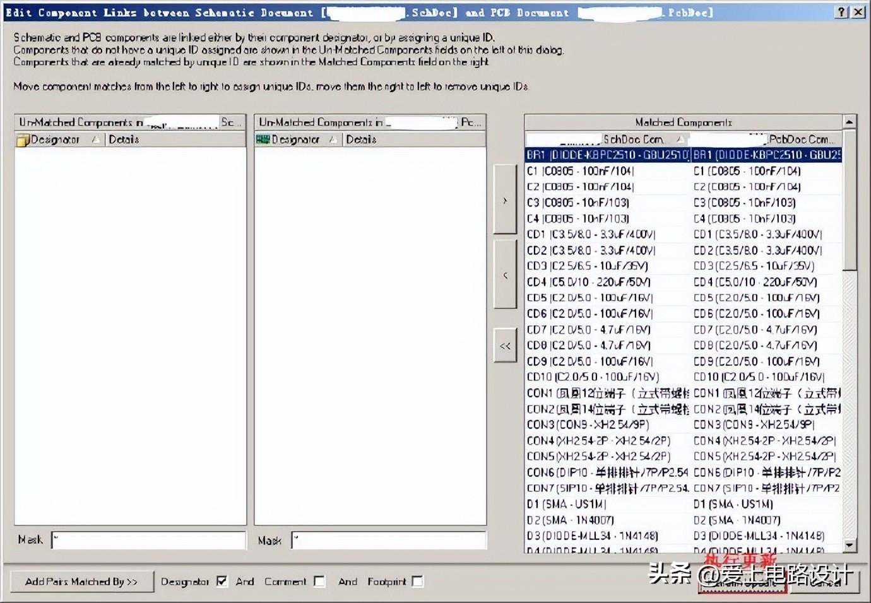Click the Matched Components scrollbar thumb

(x=850, y=202)
